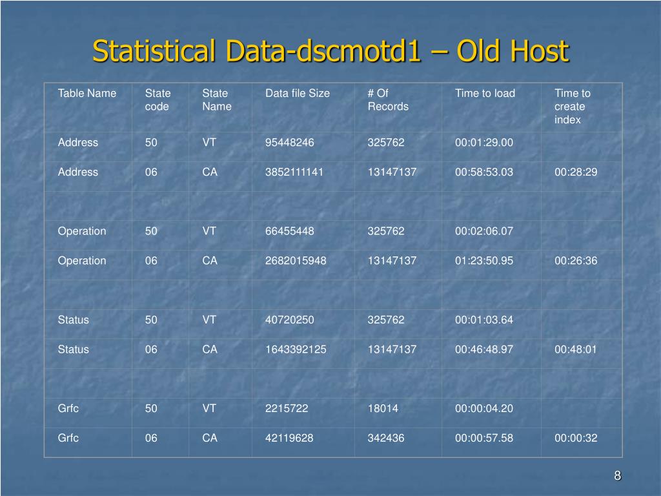Select Status table name in the CA row
This screenshot has width=661, height=496.
[x=74, y=349]
